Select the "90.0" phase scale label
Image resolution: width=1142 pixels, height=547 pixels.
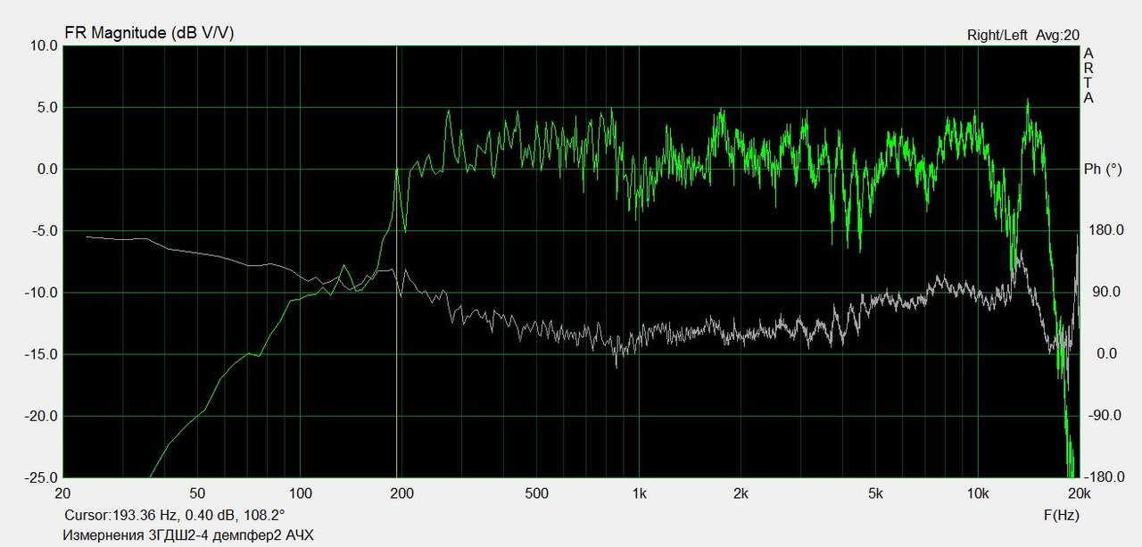1106,293
